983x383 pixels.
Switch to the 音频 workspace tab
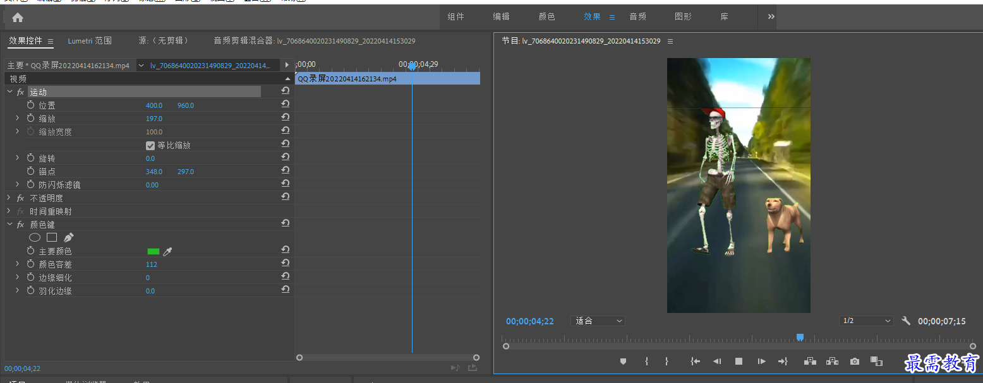637,17
